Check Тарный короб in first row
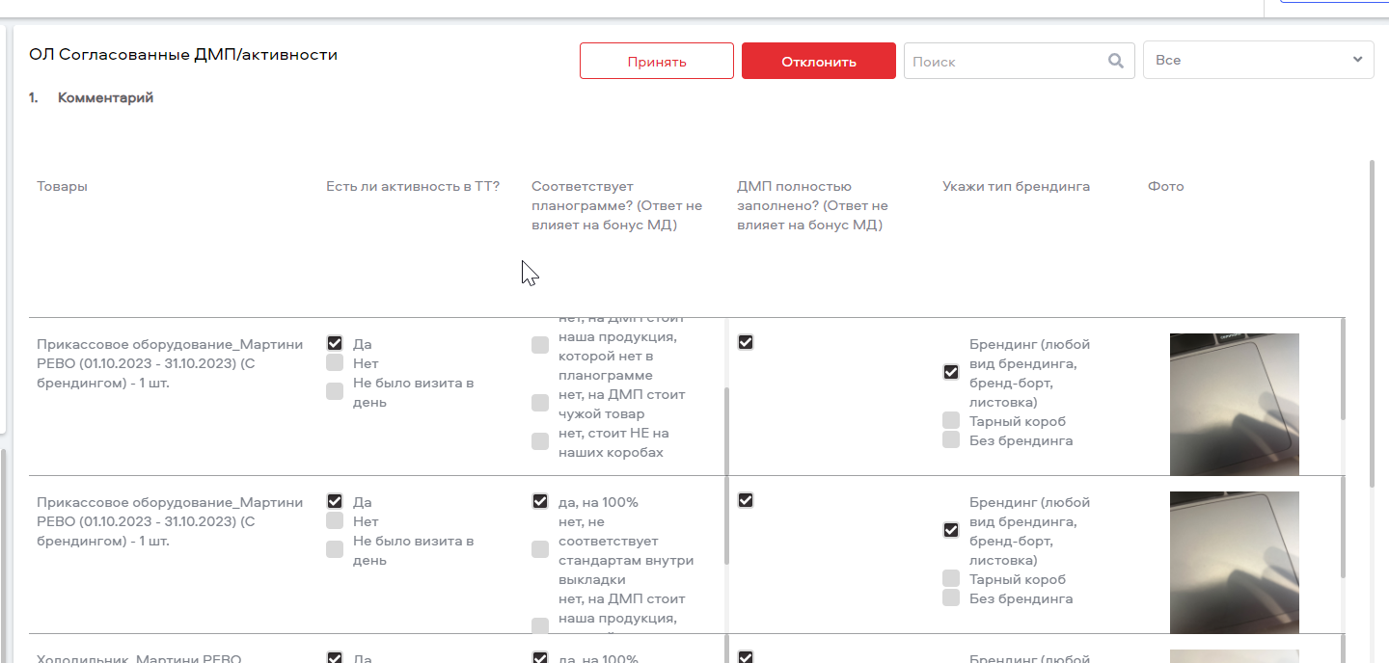This screenshot has width=1389, height=663. click(951, 420)
